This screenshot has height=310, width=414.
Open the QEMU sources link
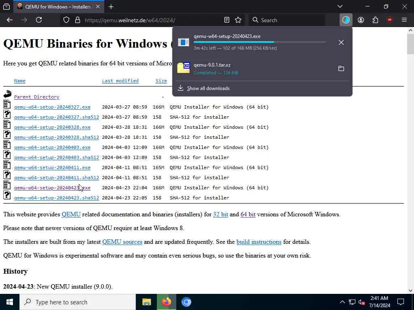[122, 242]
